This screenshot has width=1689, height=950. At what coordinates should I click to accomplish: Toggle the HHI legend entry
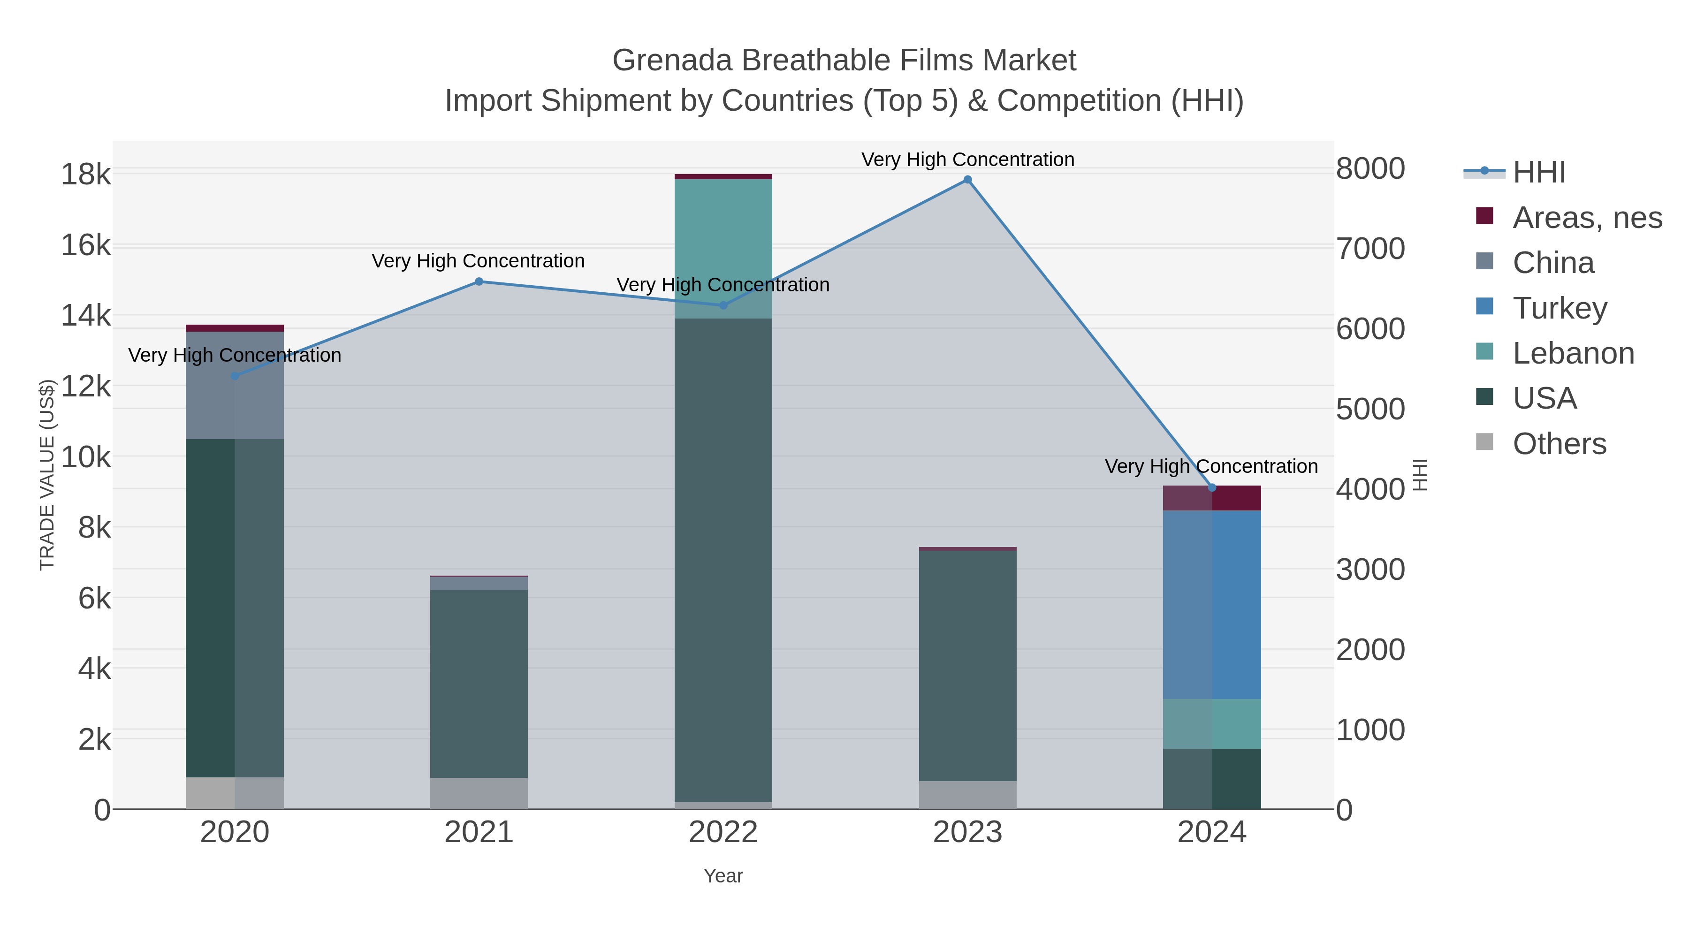pyautogui.click(x=1514, y=172)
